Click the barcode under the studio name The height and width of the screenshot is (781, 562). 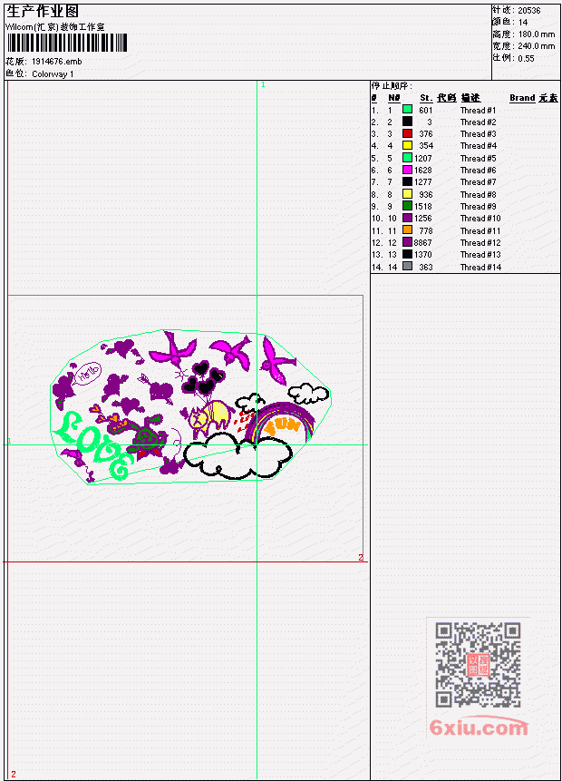click(67, 44)
